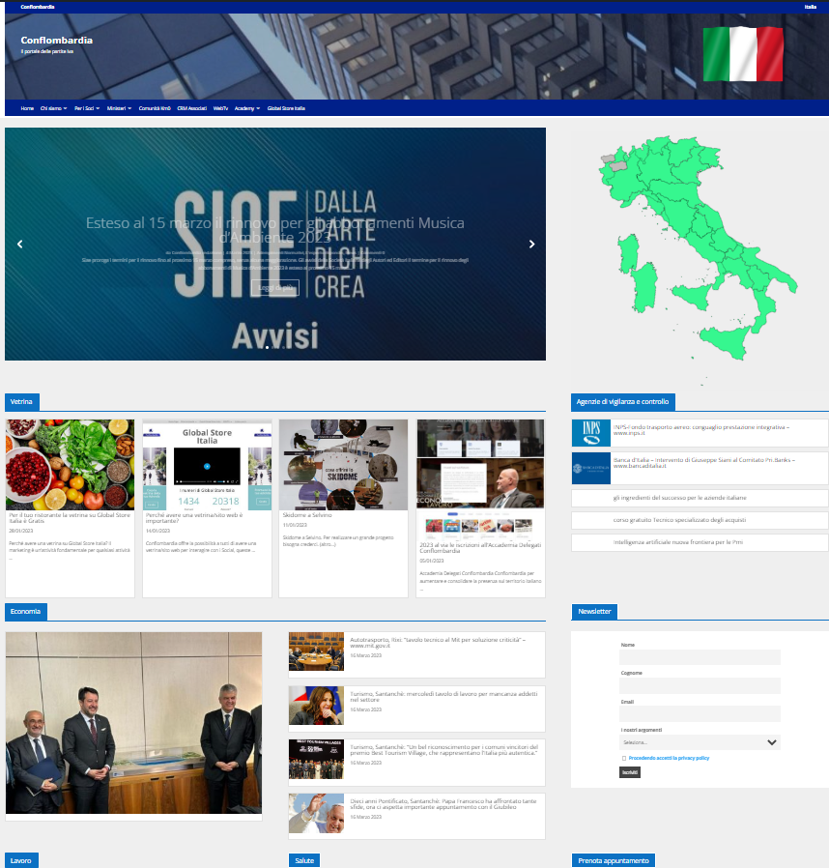Tick the privacy policy checkbox
This screenshot has width=829, height=868.
click(x=624, y=759)
